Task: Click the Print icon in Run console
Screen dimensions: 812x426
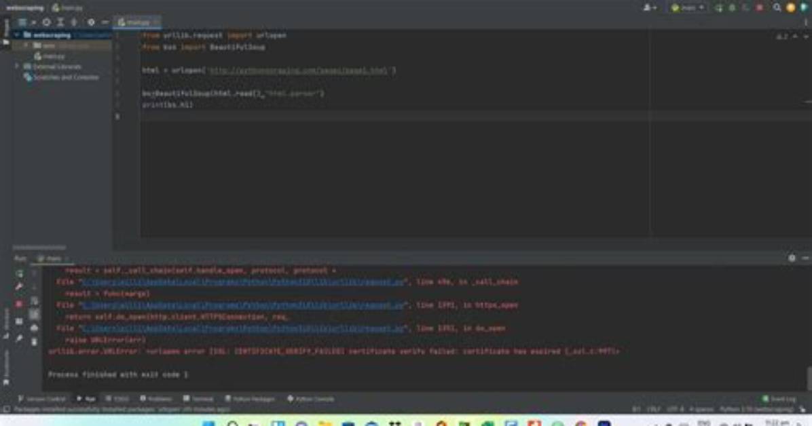Action: (x=34, y=328)
